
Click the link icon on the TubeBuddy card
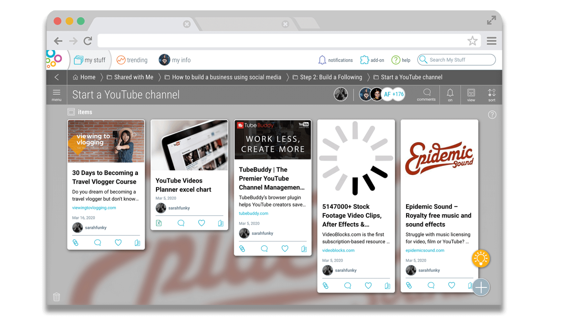[x=242, y=249]
